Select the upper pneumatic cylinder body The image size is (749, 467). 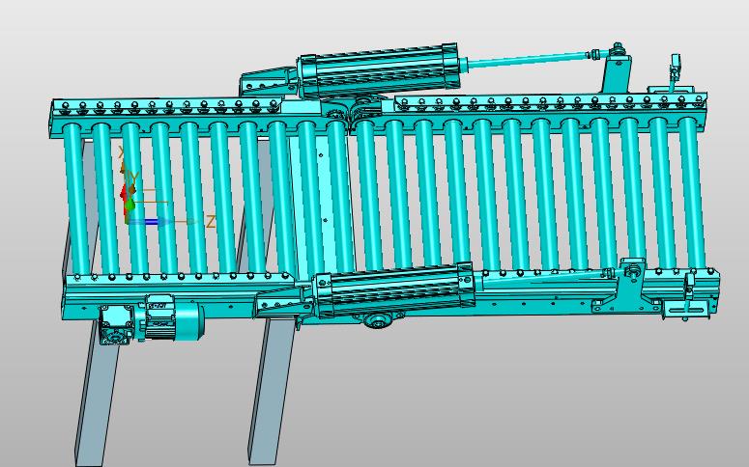378,70
